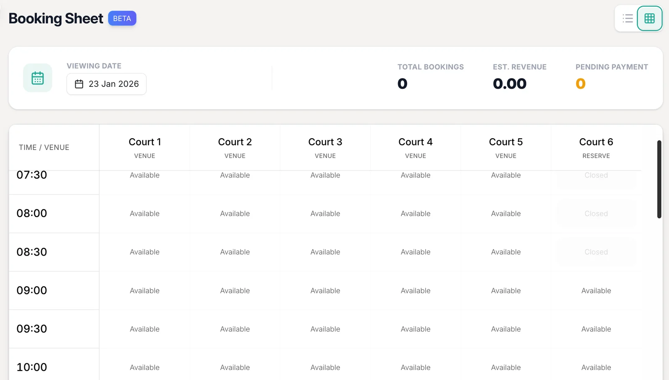The image size is (669, 380).
Task: Click the 09:30 time row label
Action: [x=32, y=329]
